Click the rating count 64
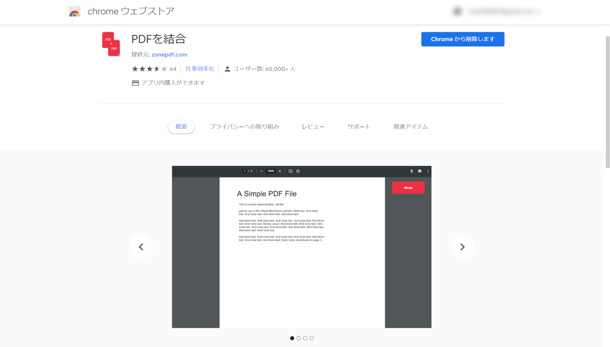Image resolution: width=610 pixels, height=347 pixels. [x=173, y=69]
